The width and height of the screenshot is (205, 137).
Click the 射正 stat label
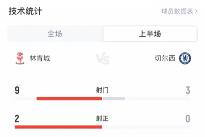pyautogui.click(x=102, y=118)
